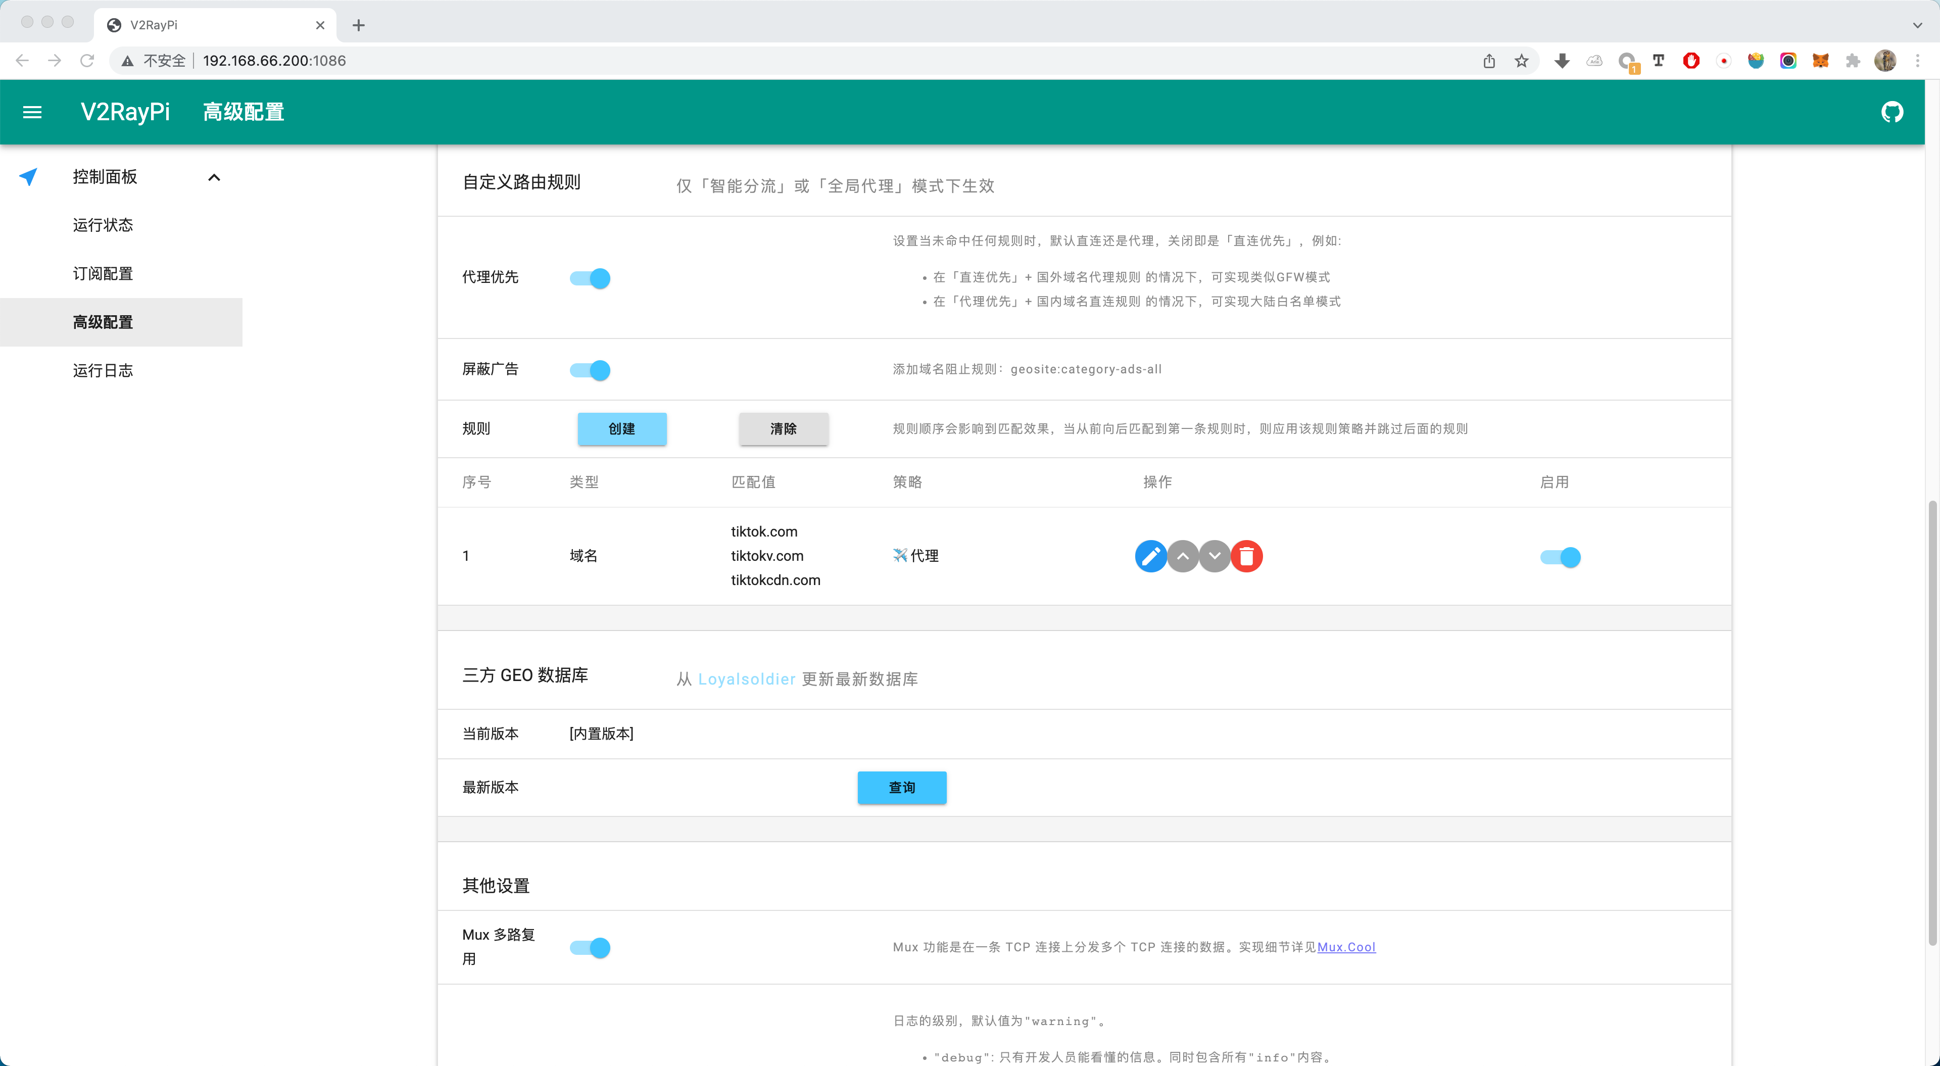The width and height of the screenshot is (1940, 1066).
Task: Open the GitHub icon in the header
Action: (x=1892, y=112)
